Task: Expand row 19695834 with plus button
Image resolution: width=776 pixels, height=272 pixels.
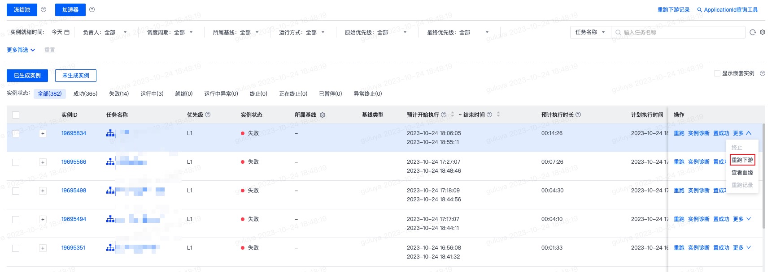Action: tap(43, 133)
